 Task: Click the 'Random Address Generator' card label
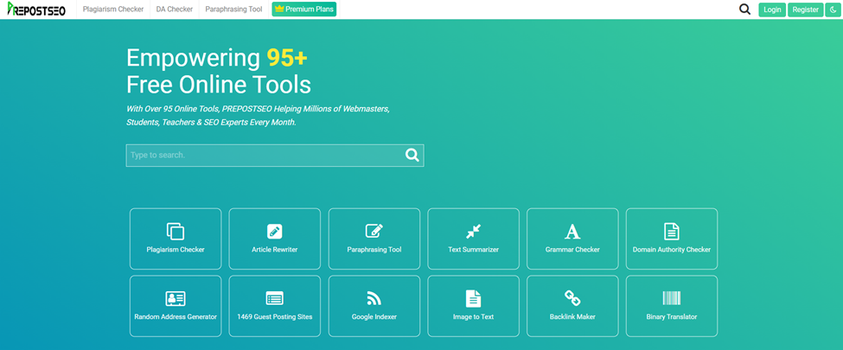click(x=176, y=316)
